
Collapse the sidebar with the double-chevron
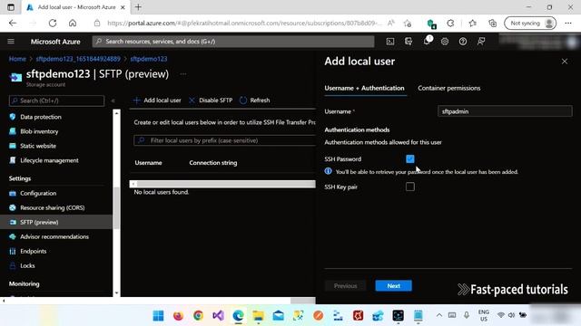[x=113, y=101]
